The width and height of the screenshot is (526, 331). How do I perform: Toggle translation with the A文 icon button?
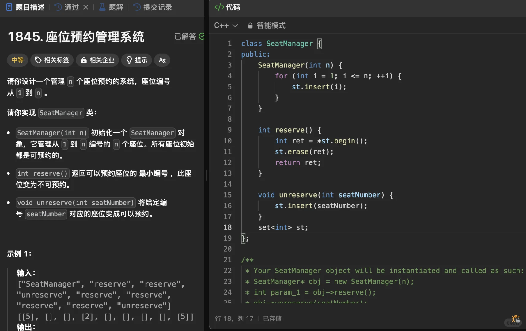pos(162,60)
